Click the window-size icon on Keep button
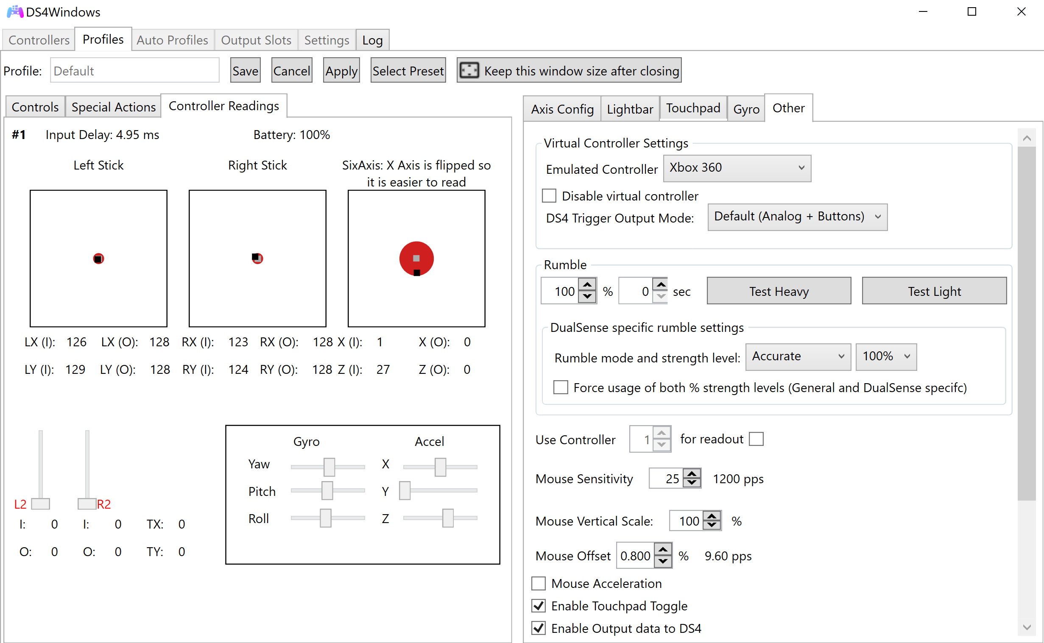This screenshot has height=643, width=1044. tap(470, 70)
